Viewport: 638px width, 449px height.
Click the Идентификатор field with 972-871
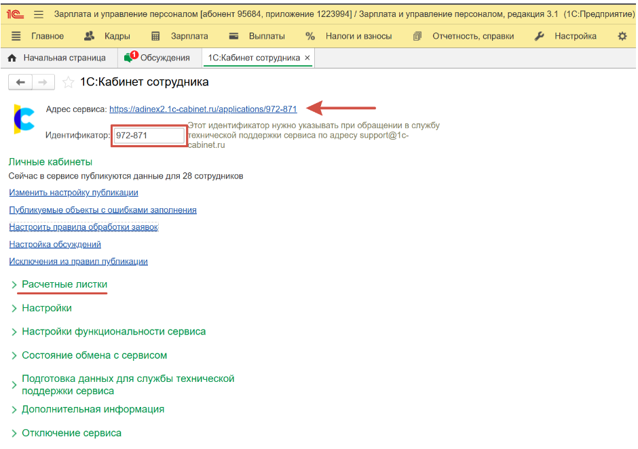[x=149, y=136]
